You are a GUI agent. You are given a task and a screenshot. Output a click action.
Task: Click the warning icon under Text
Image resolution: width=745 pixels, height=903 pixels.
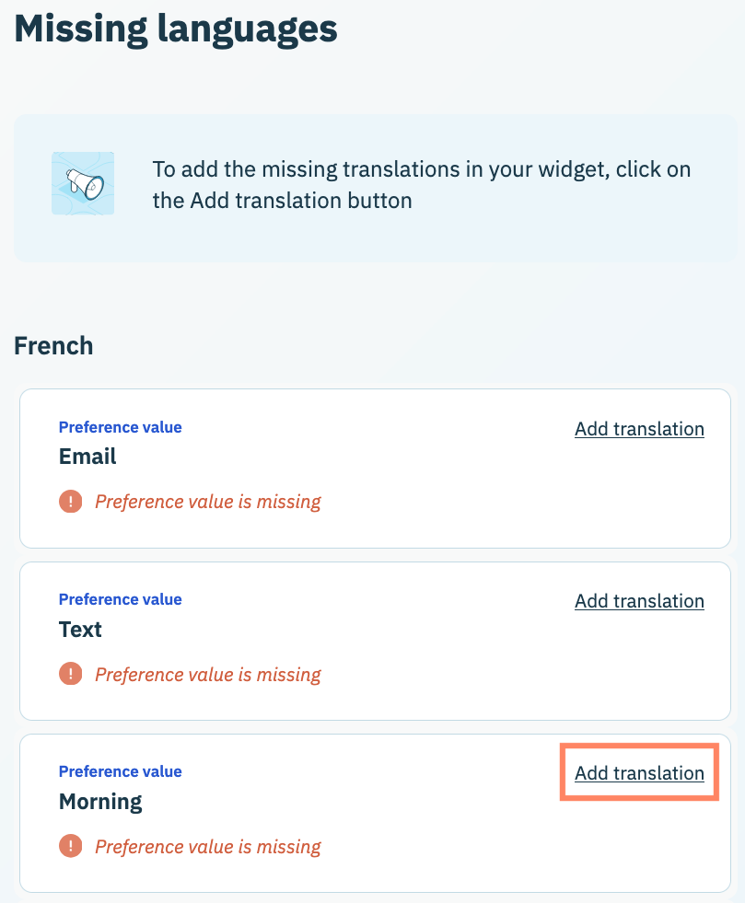[70, 674]
